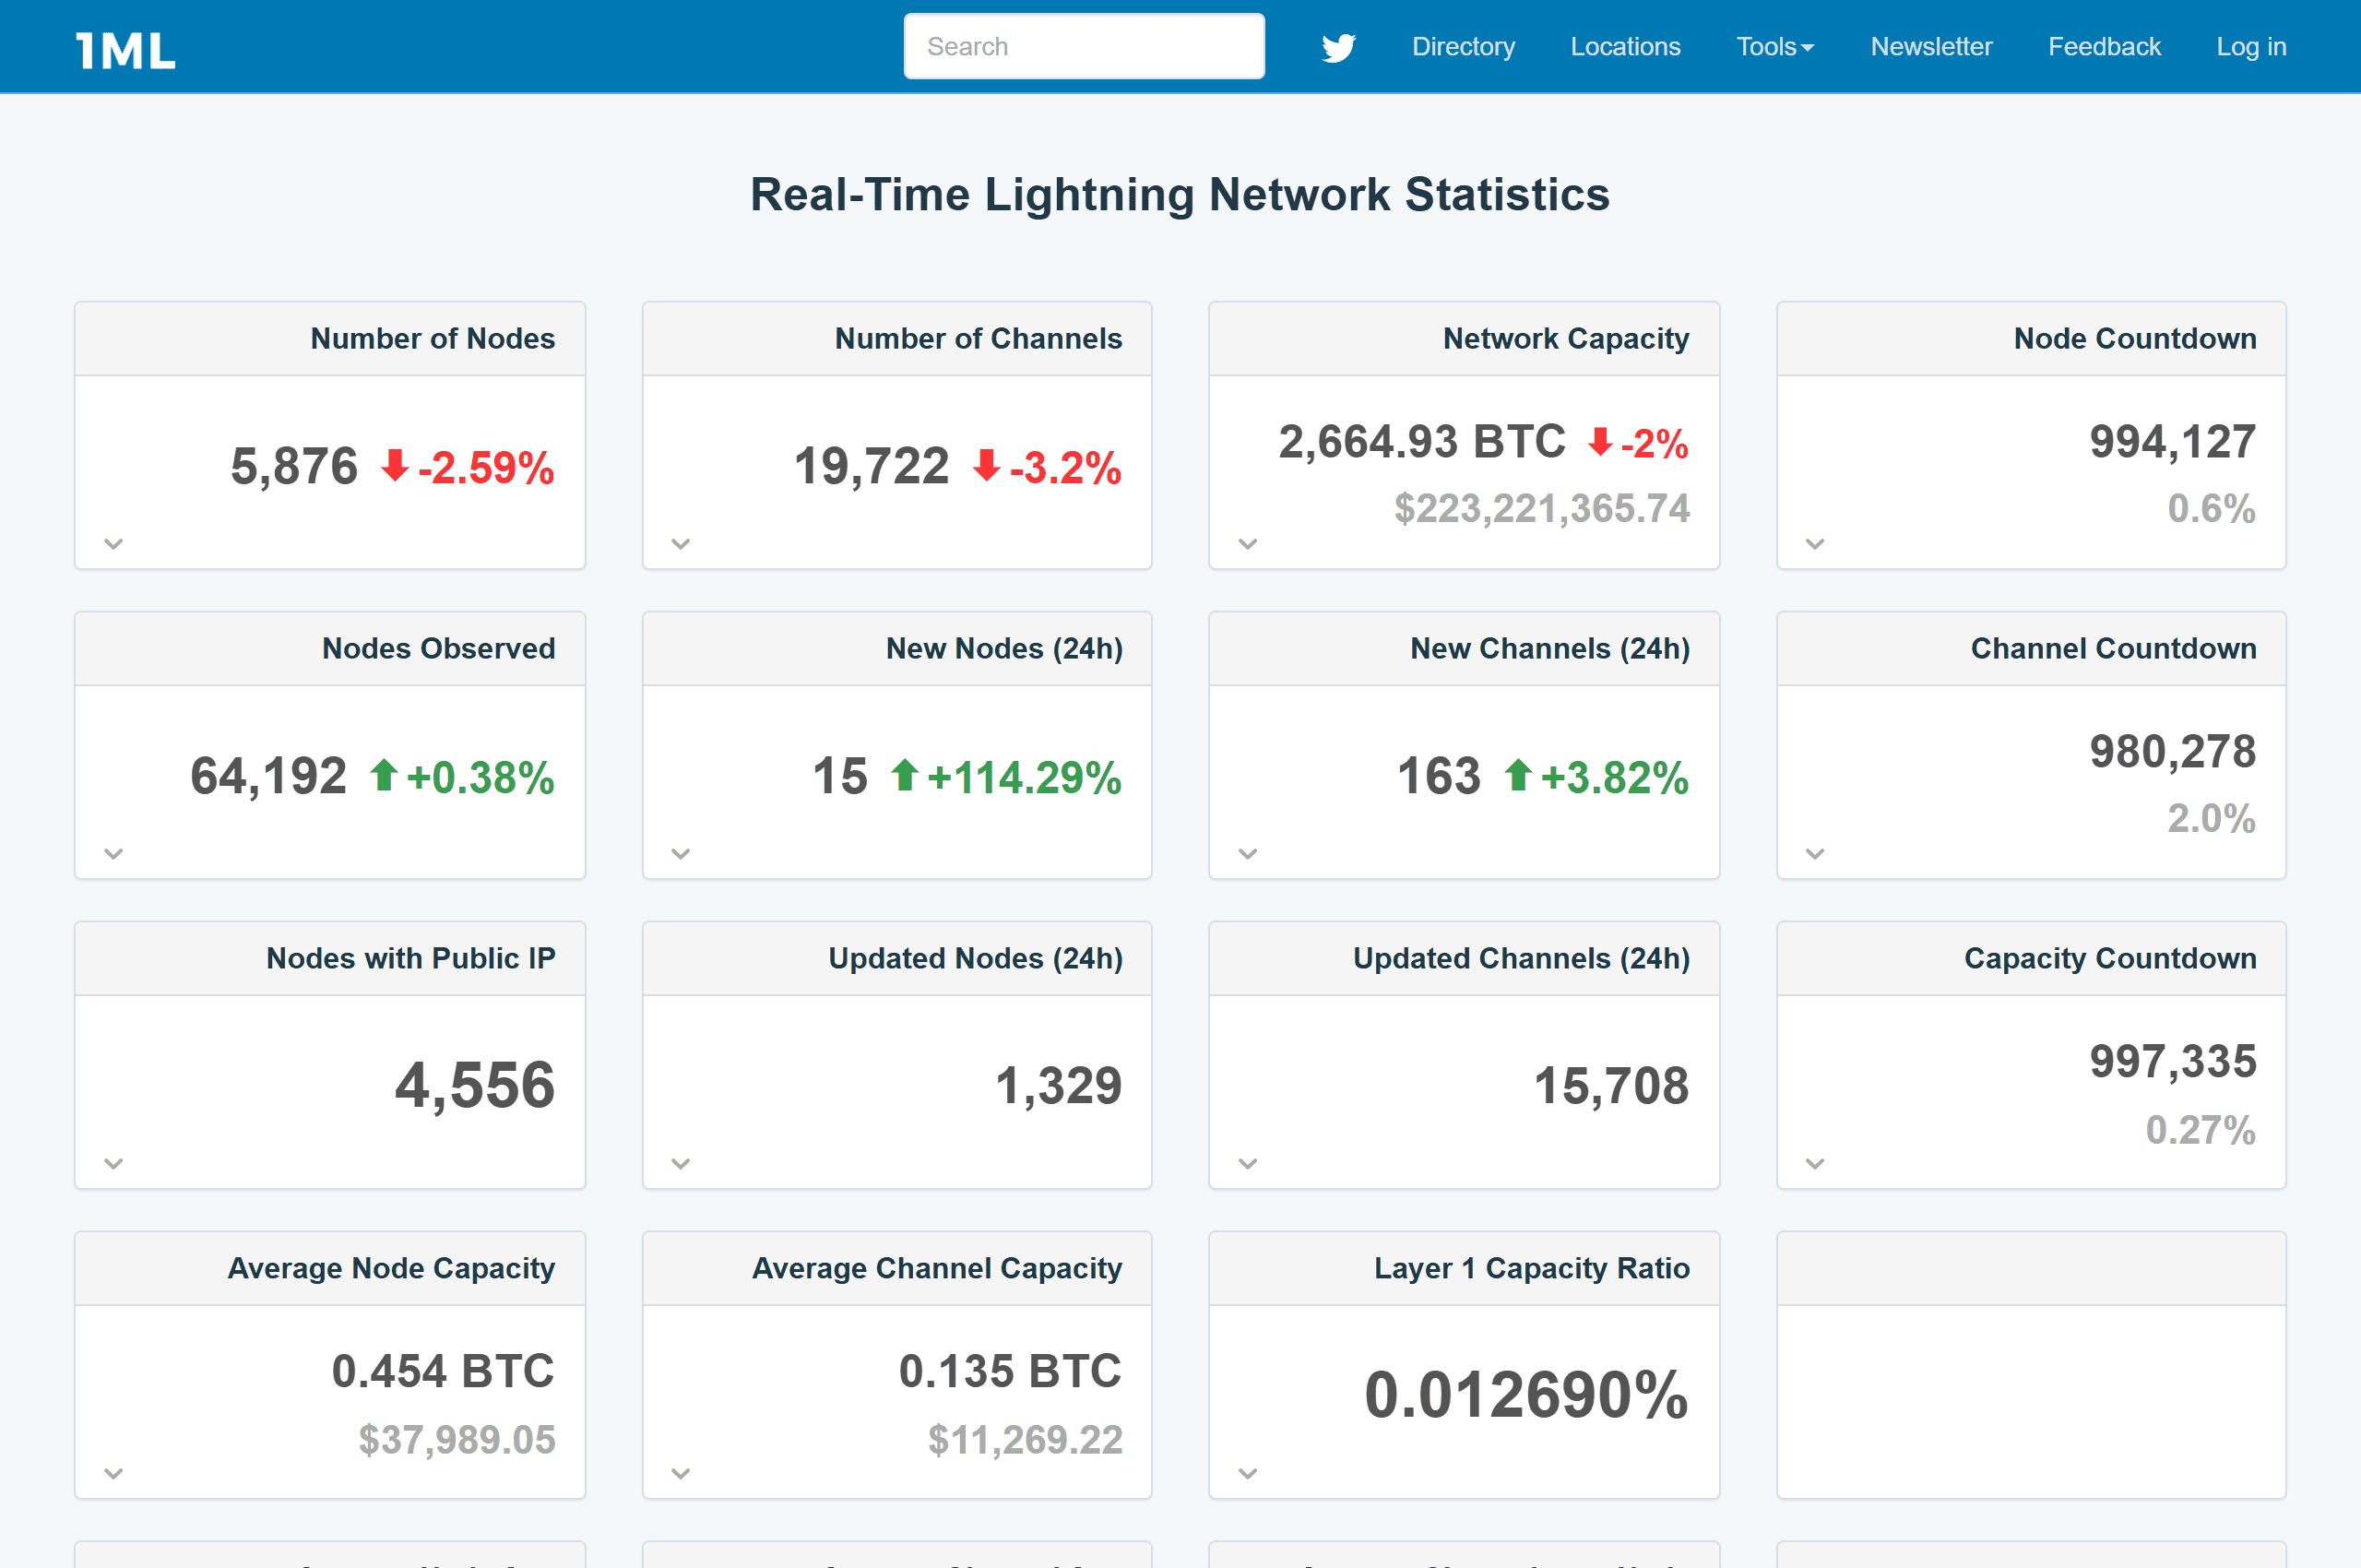
Task: Click the Average Channel Capacity card title
Action: click(937, 1269)
